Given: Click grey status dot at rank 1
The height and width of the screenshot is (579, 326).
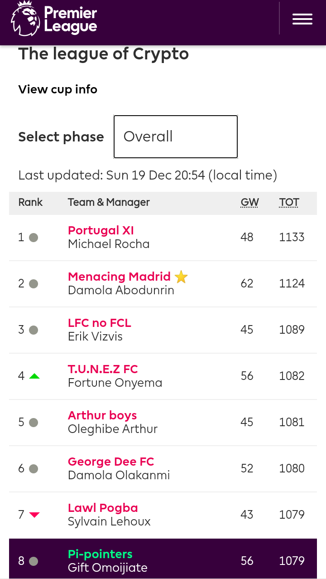Looking at the screenshot, I should [x=34, y=238].
